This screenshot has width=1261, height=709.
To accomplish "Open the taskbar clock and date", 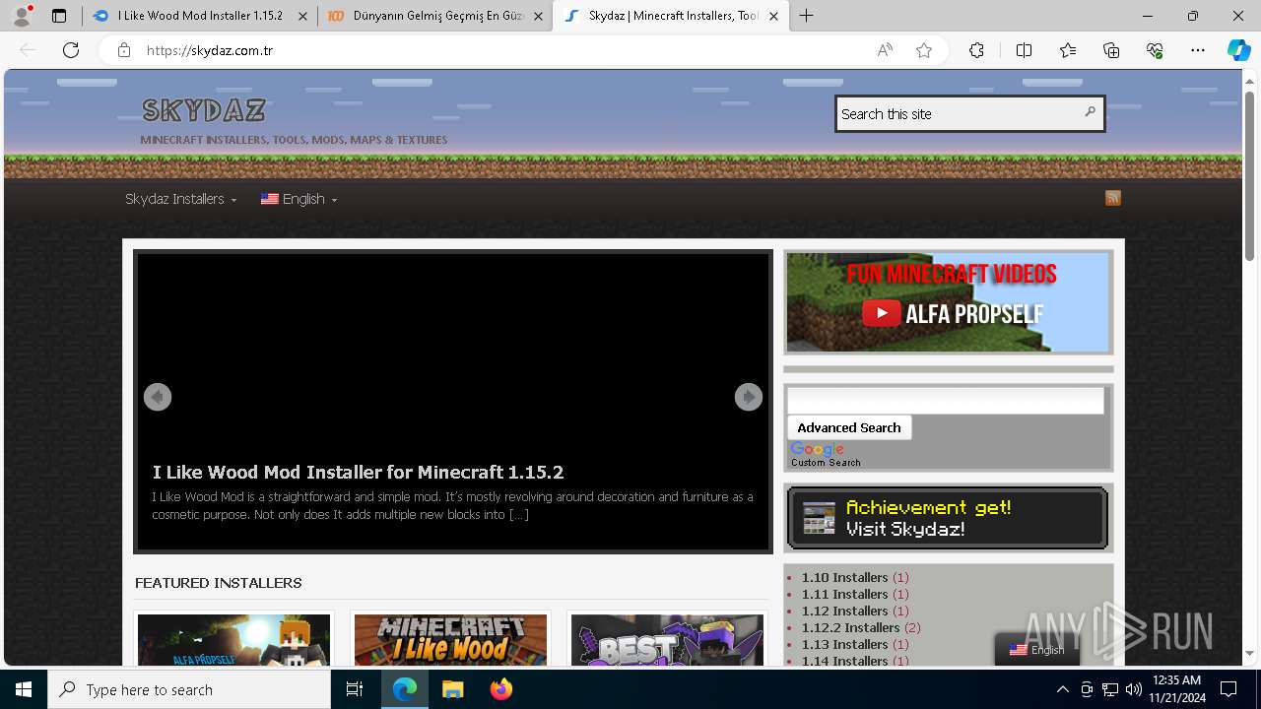I will (x=1175, y=689).
